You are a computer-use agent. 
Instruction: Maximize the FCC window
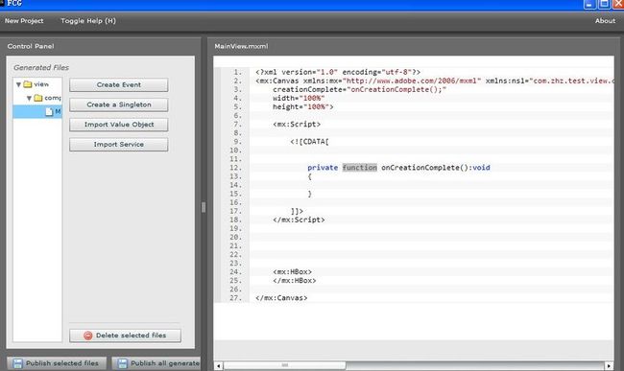click(x=604, y=4)
